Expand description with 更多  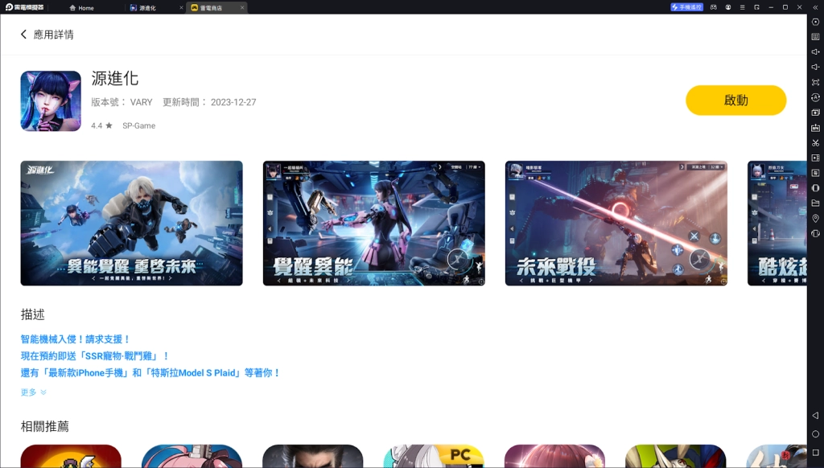(33, 392)
